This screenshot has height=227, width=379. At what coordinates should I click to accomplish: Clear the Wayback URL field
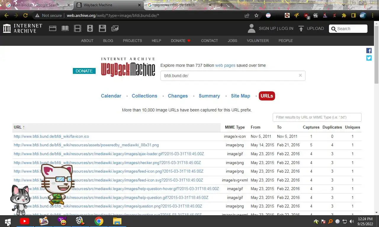tap(300, 75)
